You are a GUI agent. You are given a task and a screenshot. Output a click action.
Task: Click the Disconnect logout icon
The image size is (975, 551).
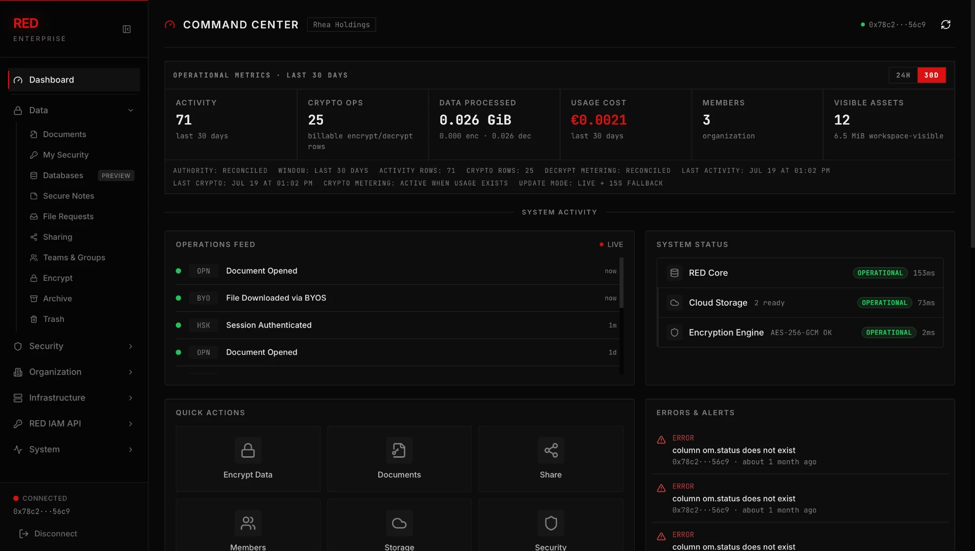(x=23, y=534)
